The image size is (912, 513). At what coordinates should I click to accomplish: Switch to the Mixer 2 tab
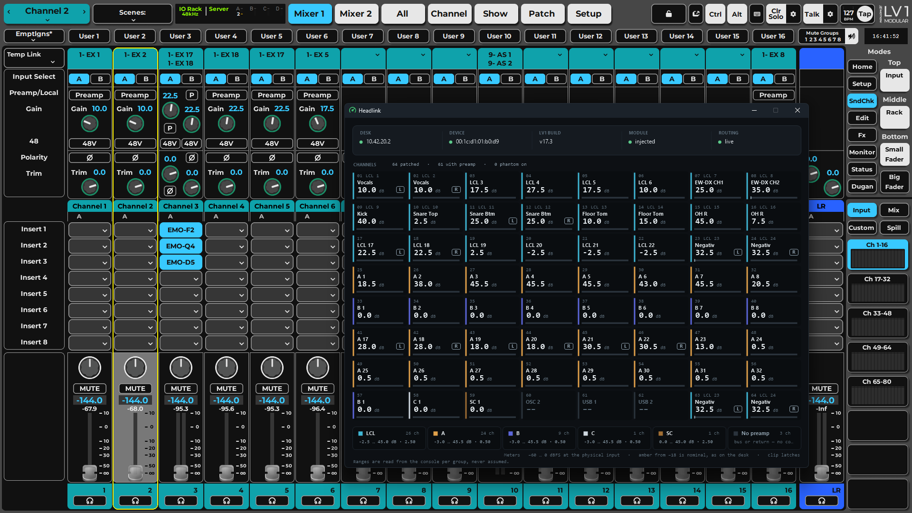(x=356, y=14)
